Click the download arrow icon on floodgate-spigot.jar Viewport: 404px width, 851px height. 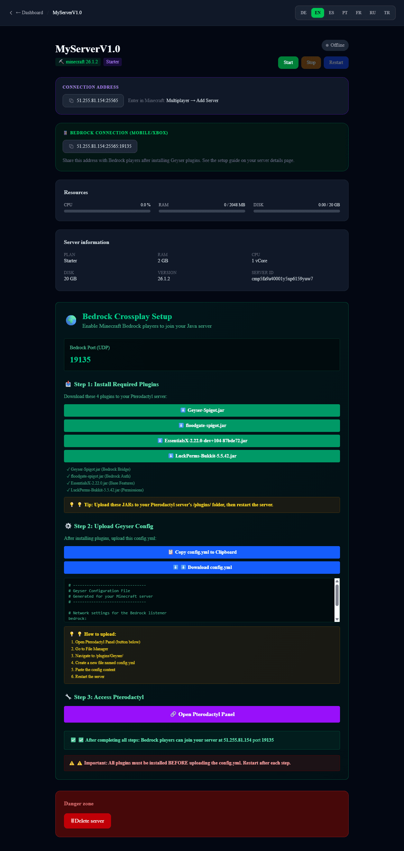pyautogui.click(x=181, y=425)
